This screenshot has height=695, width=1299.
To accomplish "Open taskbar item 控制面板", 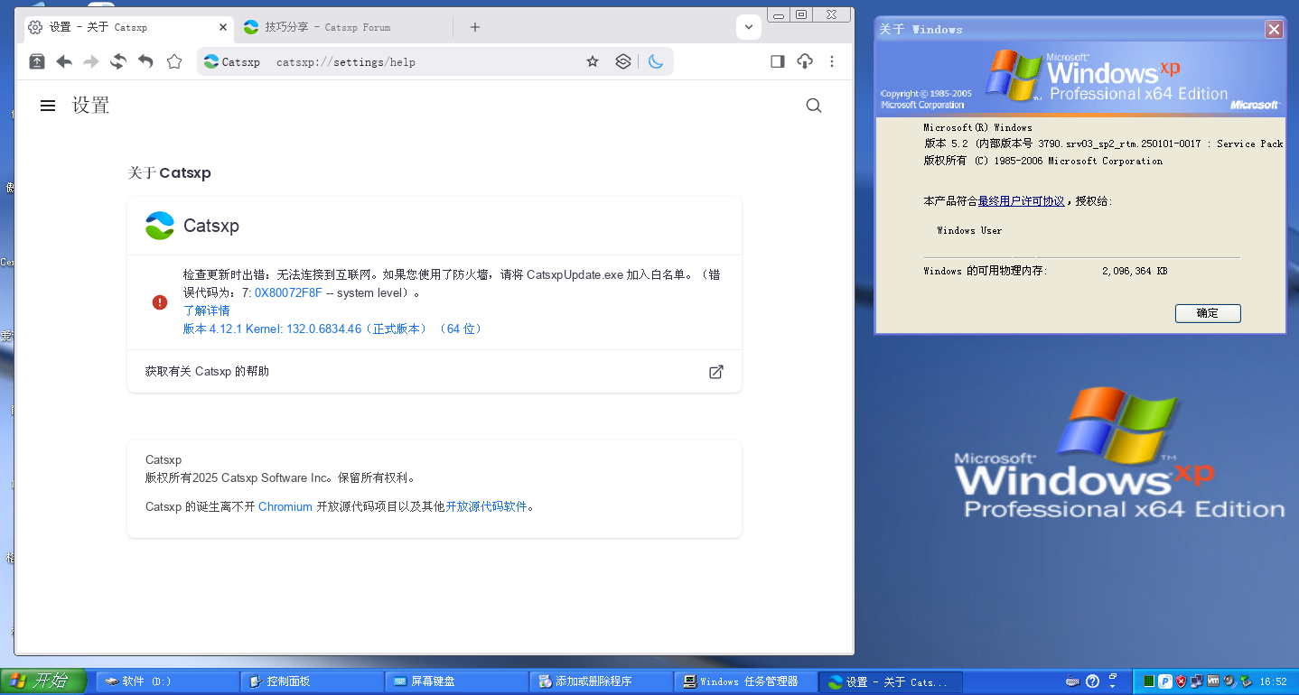I will coord(313,681).
